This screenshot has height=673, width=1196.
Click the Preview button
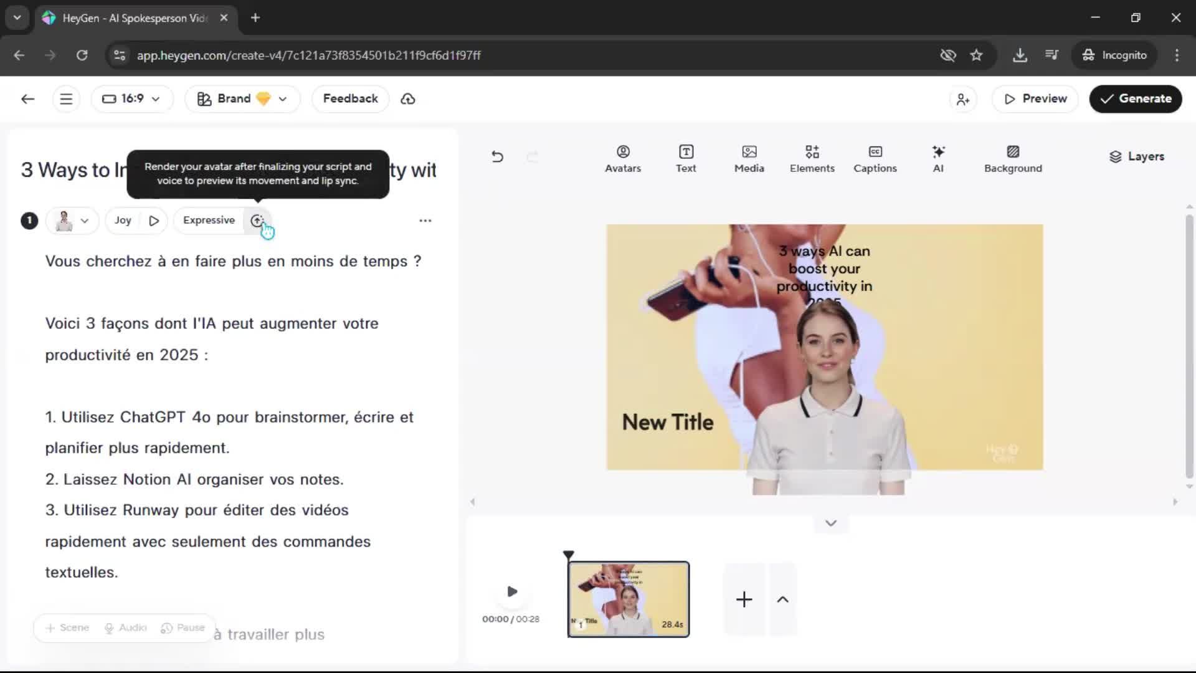click(1035, 99)
